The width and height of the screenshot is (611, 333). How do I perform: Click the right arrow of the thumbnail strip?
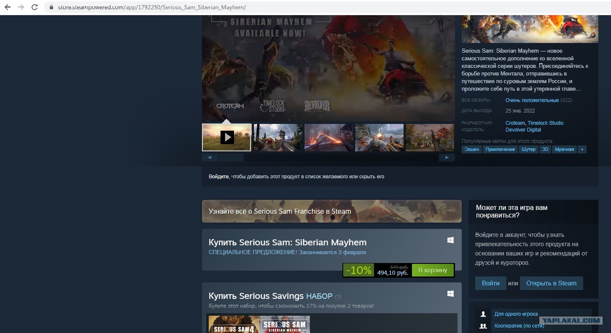[x=447, y=158]
